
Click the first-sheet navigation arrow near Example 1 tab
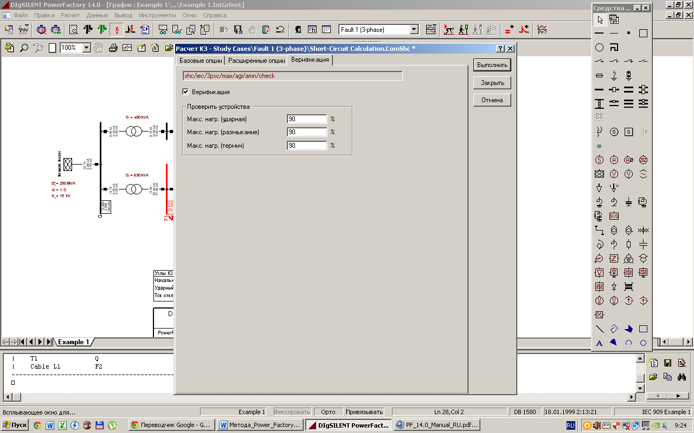pos(23,342)
